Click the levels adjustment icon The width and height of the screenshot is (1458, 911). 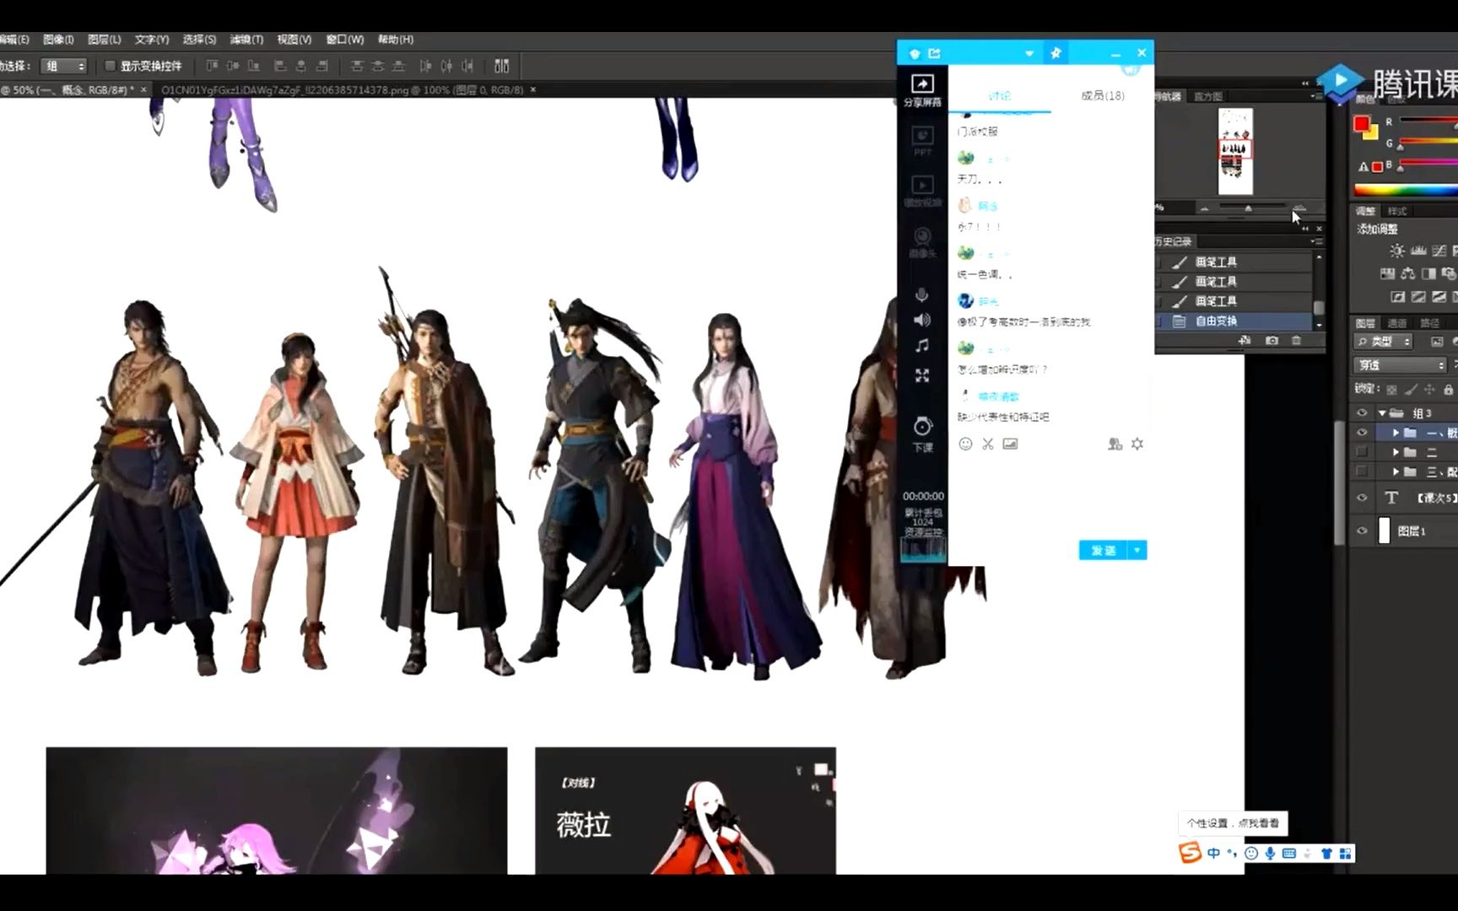[x=1418, y=251]
